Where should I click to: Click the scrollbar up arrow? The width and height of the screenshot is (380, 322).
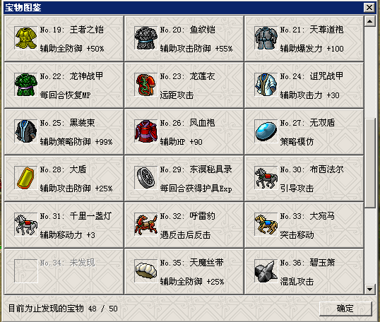pyautogui.click(x=370, y=22)
